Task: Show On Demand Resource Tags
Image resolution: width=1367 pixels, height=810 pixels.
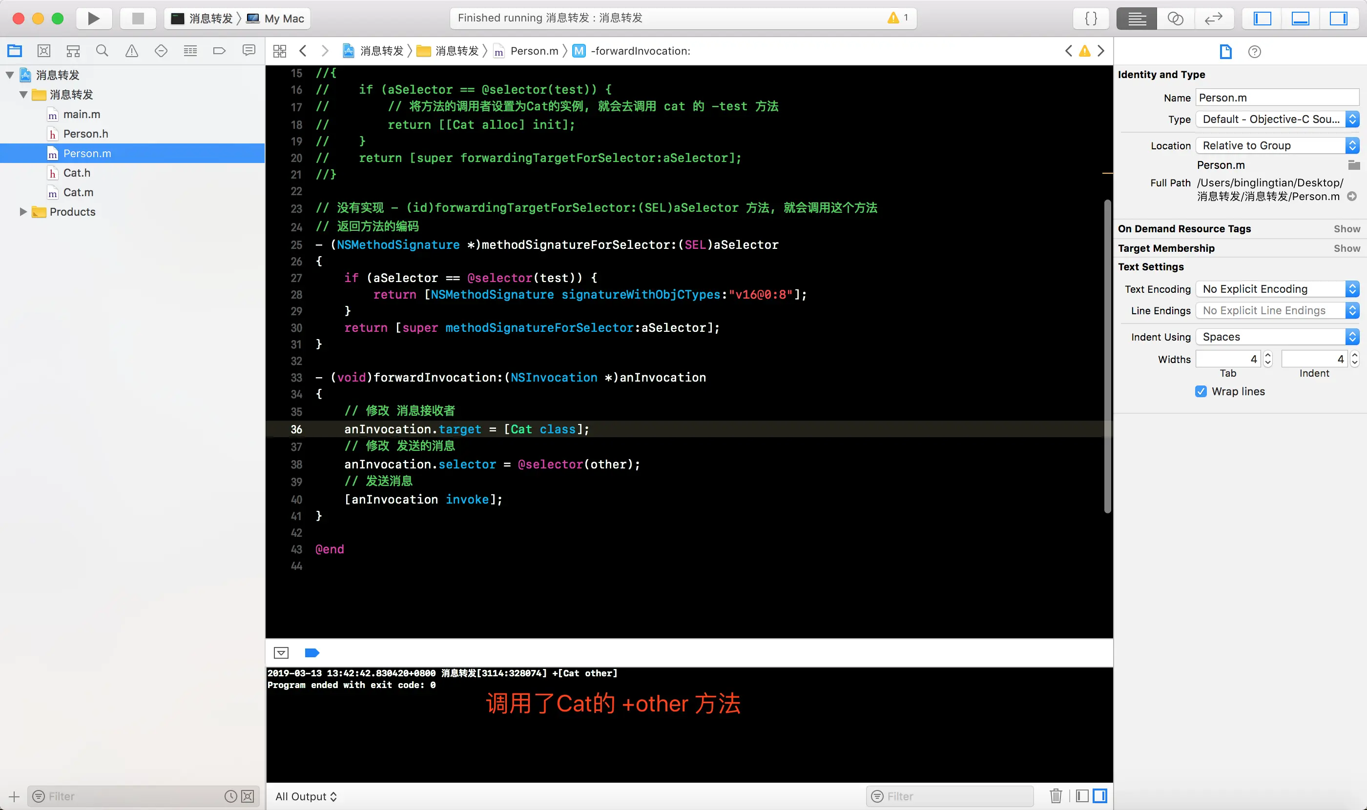Action: 1346,229
